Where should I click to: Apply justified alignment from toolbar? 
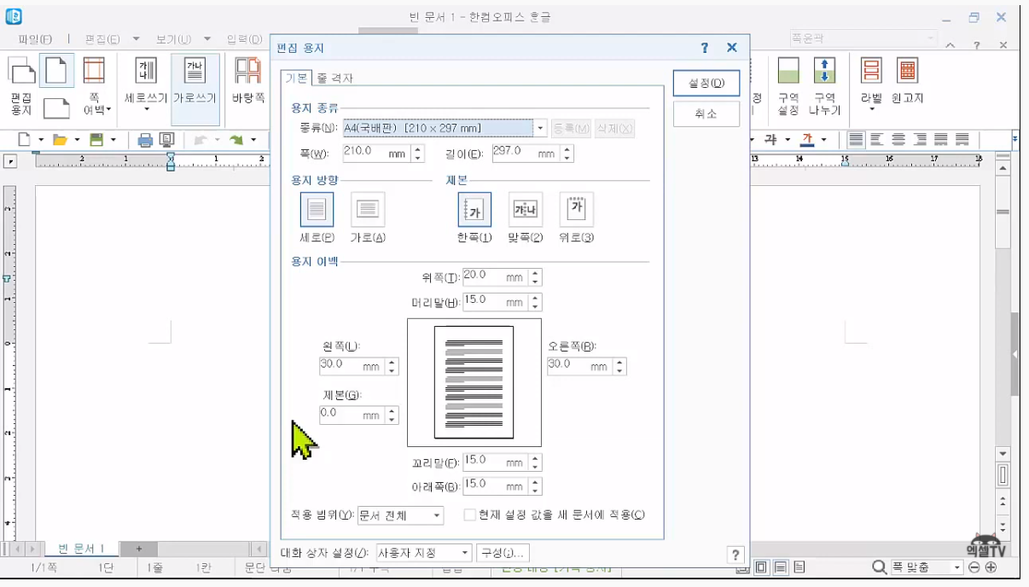pos(856,139)
